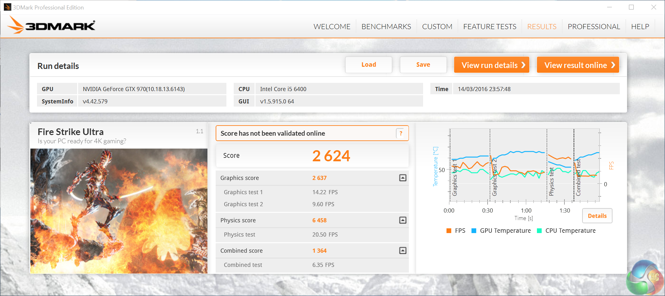Click the blue GPU Temperature legend swatch
This screenshot has width=665, height=296.
[474, 231]
